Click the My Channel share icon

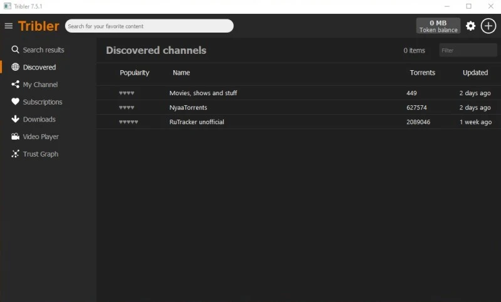[15, 85]
